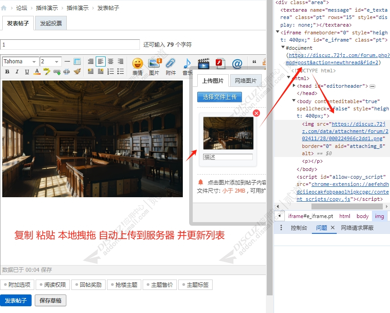The height and width of the screenshot is (313, 390).
Task: Collapse the html node triangle
Action: coord(288,77)
